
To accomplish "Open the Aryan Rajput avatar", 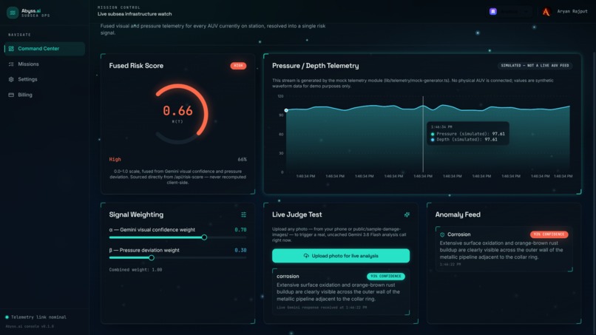I will 546,12.
